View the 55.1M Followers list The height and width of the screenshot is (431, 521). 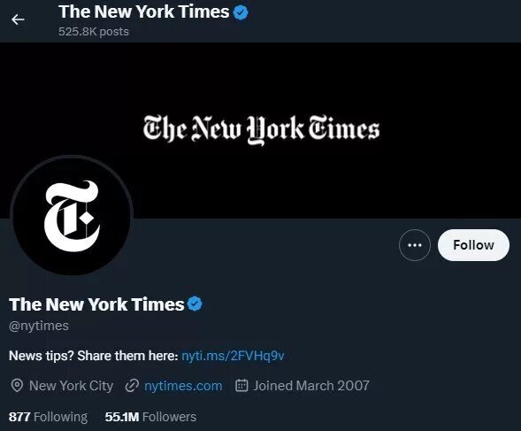150,417
